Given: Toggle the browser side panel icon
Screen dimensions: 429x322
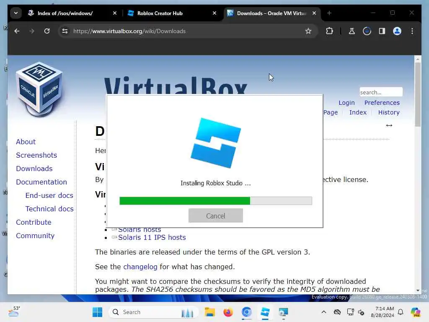Looking at the screenshot, I should coord(382,31).
